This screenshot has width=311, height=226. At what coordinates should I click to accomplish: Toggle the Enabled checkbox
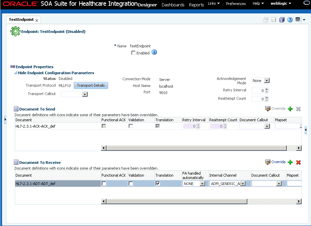point(133,53)
